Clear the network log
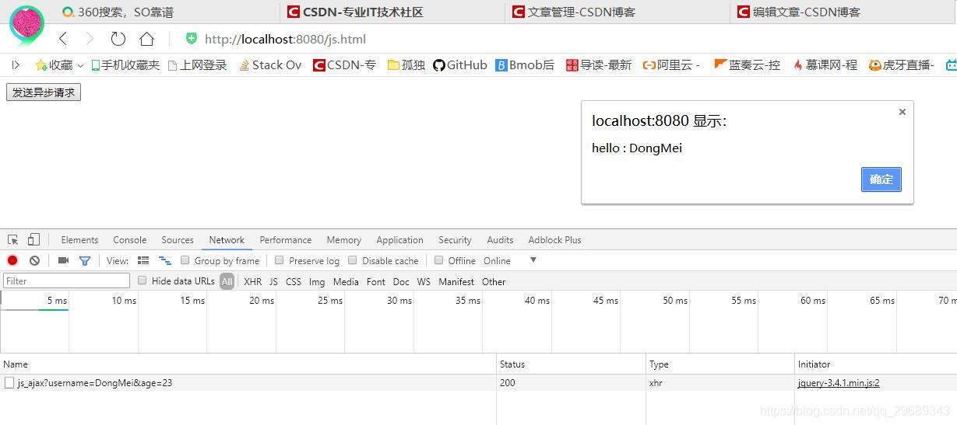 point(34,261)
